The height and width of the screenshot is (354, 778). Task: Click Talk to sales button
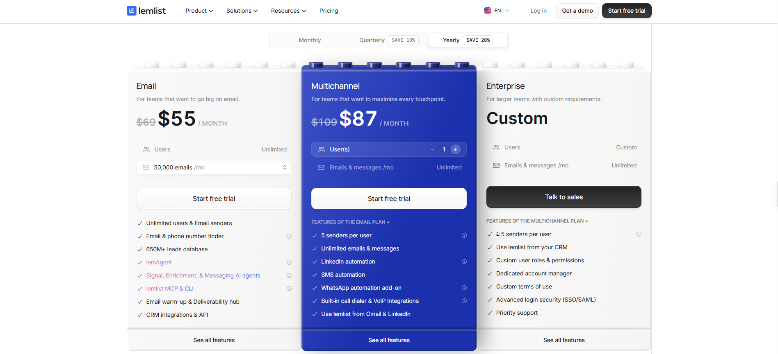(x=564, y=197)
